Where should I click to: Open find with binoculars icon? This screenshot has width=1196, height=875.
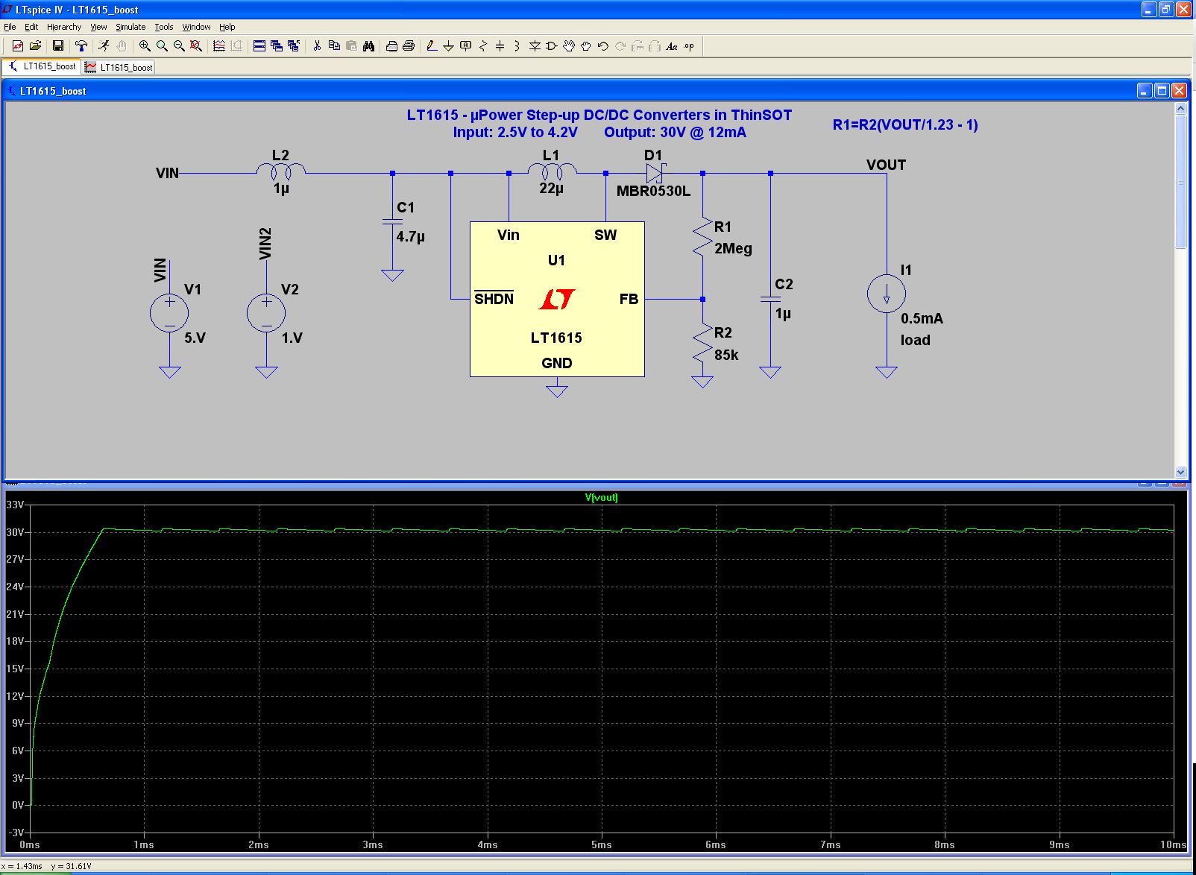[x=368, y=46]
